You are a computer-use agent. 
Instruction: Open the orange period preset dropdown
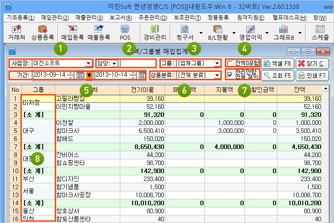pyautogui.click(x=89, y=75)
